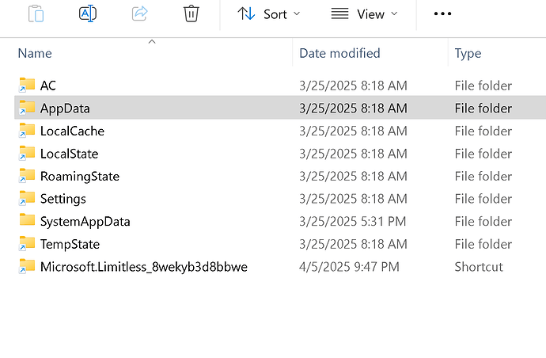Select the Microsoft.Limitless shortcut icon

click(x=27, y=266)
